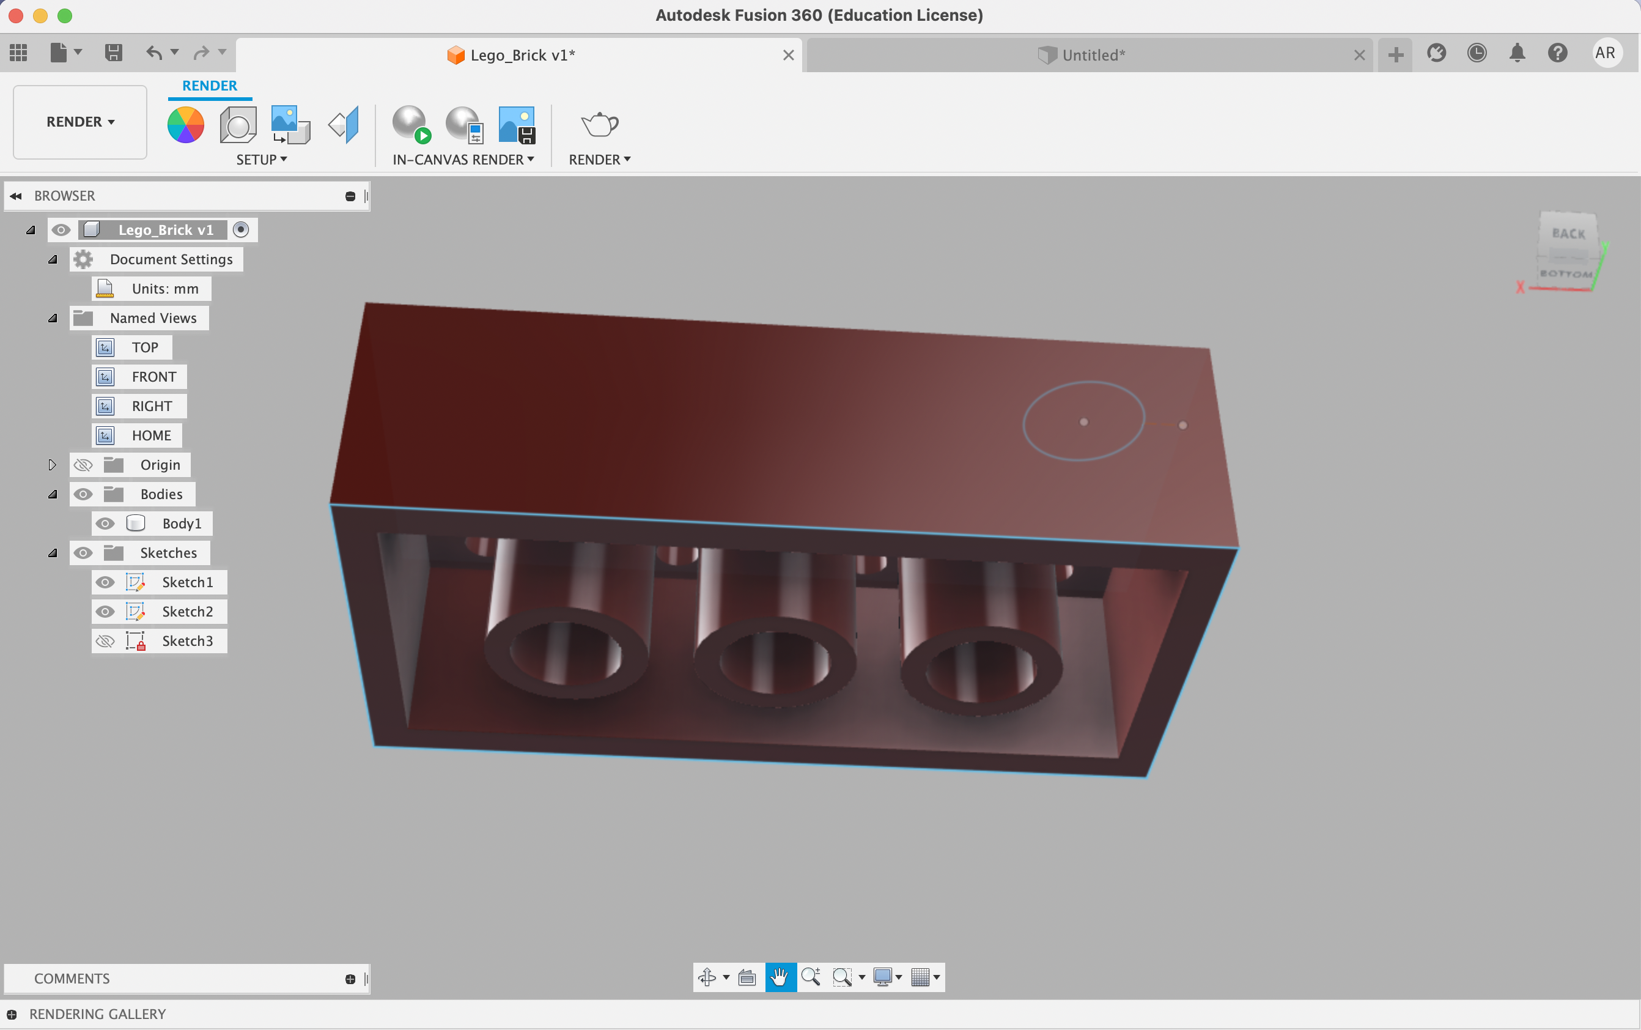Open the Appearance color wheel tool

[x=186, y=125]
